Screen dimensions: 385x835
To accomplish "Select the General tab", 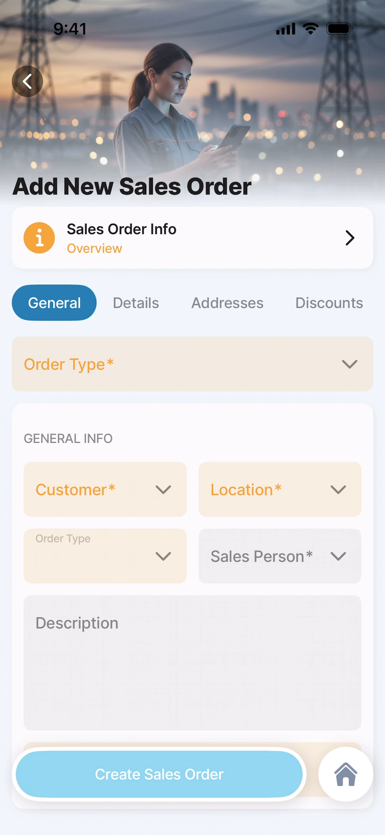I will pyautogui.click(x=54, y=303).
